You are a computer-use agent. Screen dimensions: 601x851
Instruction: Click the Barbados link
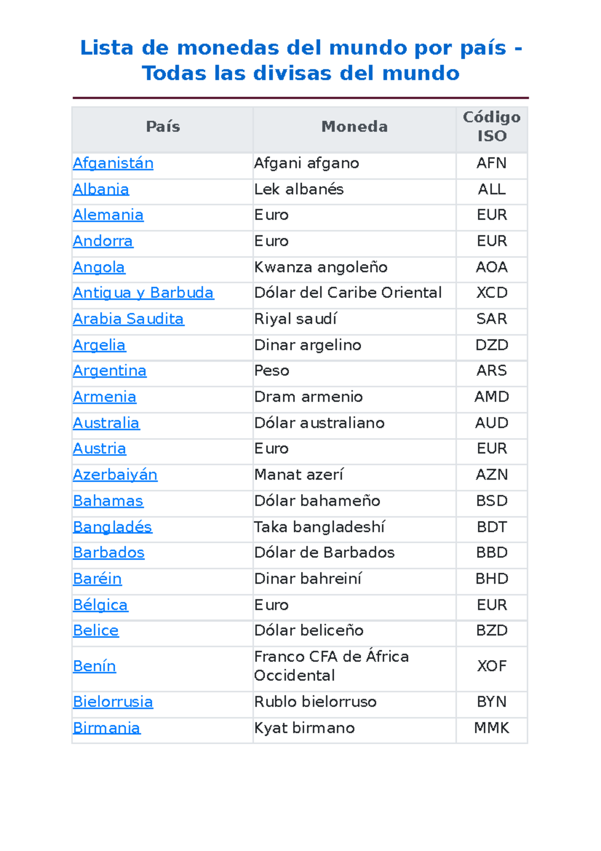pyautogui.click(x=109, y=552)
